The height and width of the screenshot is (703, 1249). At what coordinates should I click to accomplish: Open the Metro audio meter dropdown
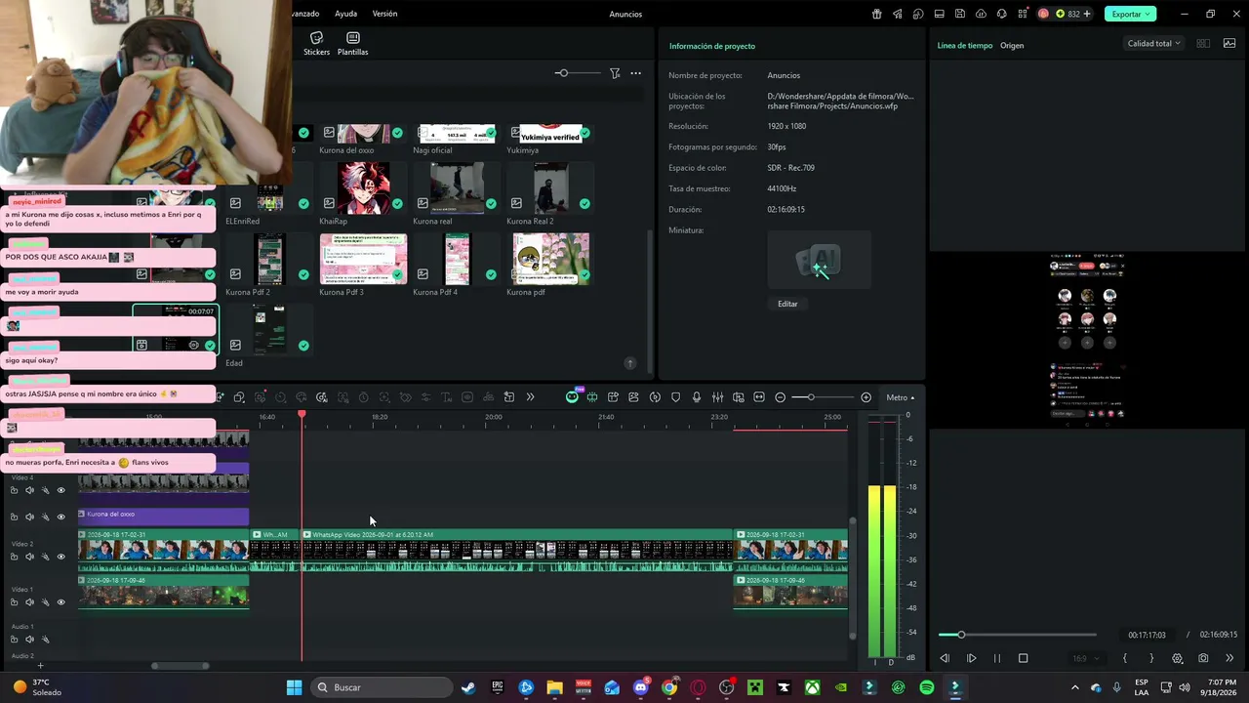tap(900, 397)
